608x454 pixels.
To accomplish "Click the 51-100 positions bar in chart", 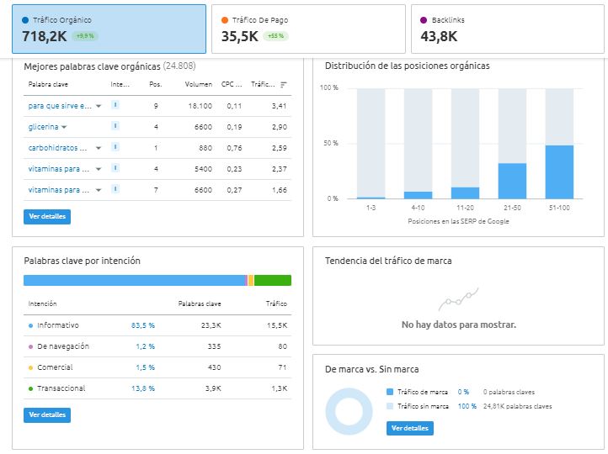I will (559, 172).
